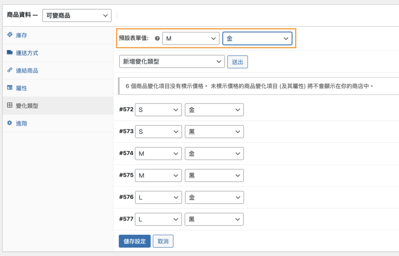Screen dimensions: 399x256
Task: Click the 送出 submit button
Action: click(x=237, y=61)
